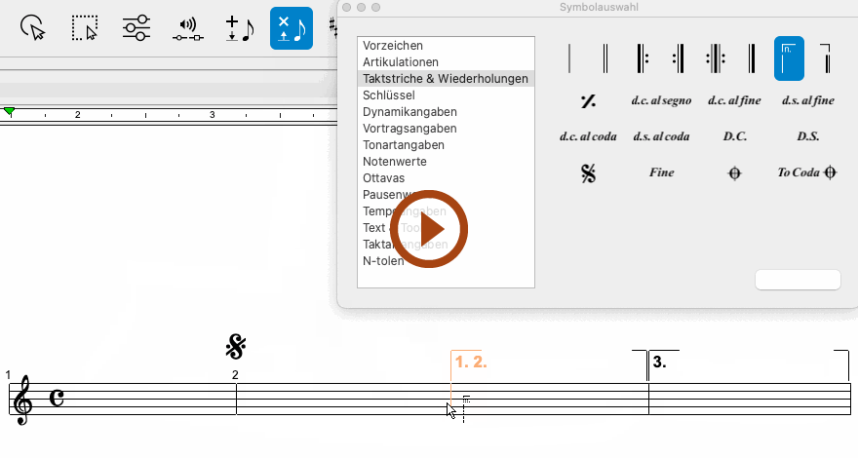Select the double barline symbol
Screen dimensions: 858x458
pyautogui.click(x=605, y=59)
